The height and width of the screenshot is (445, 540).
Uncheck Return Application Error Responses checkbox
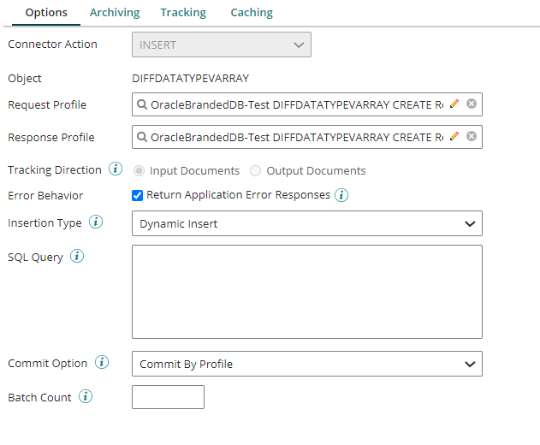tap(137, 195)
